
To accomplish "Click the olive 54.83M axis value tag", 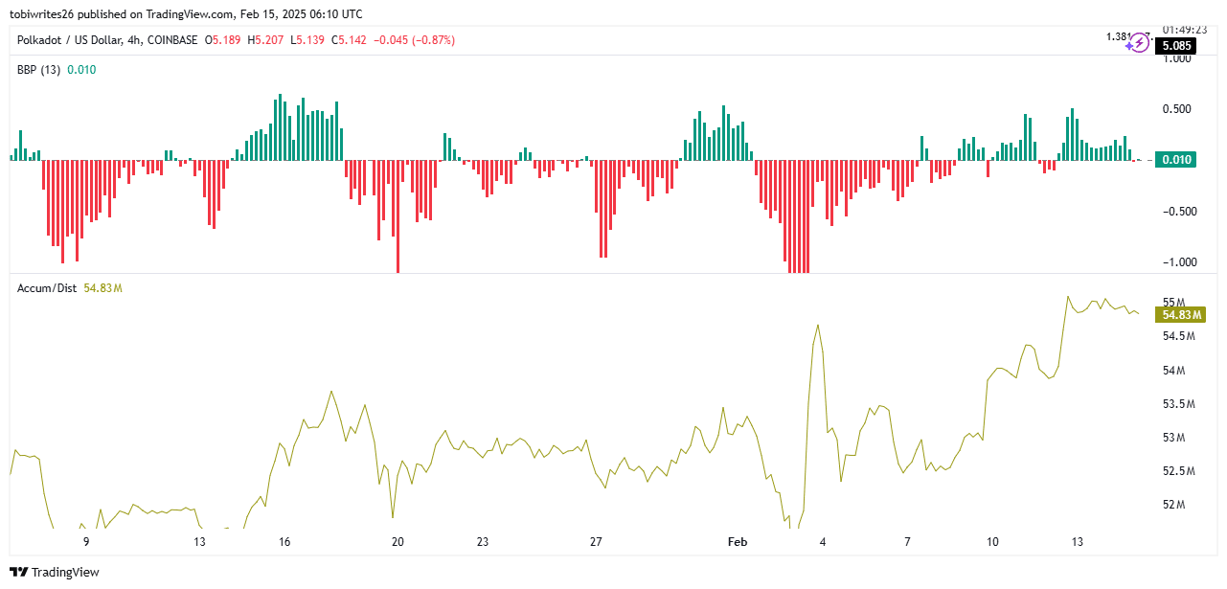I will [x=1182, y=314].
